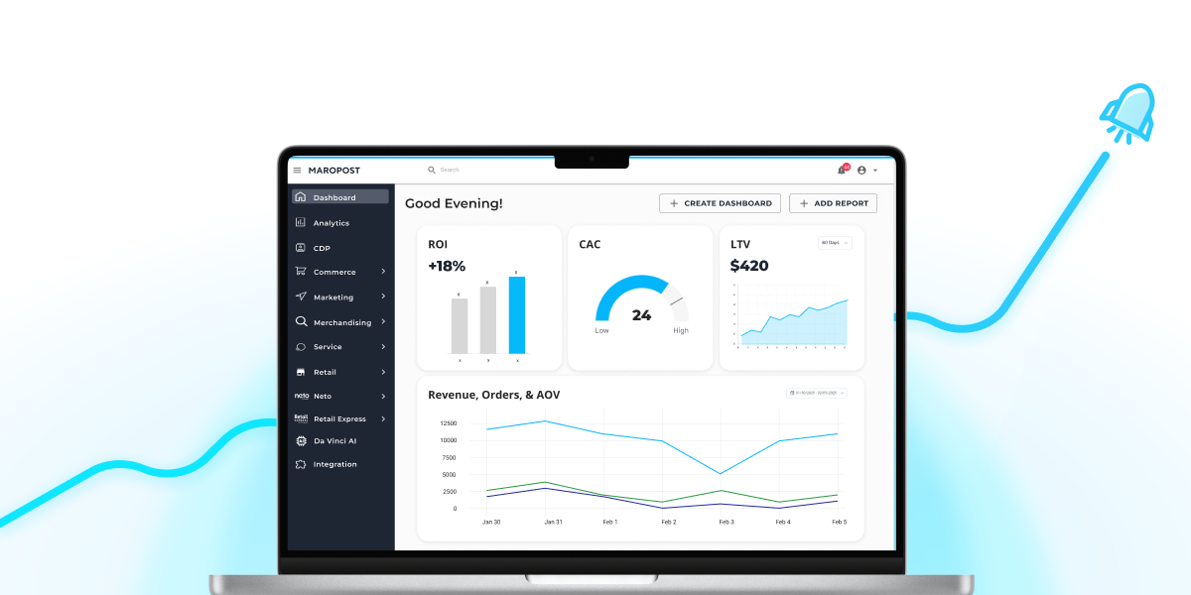This screenshot has width=1191, height=595.
Task: Expand the Commerce submenu chevron
Action: pyautogui.click(x=383, y=272)
